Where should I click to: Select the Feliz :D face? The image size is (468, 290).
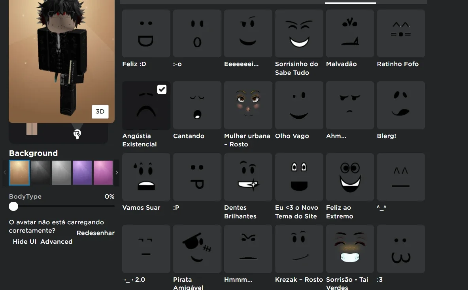tap(146, 34)
